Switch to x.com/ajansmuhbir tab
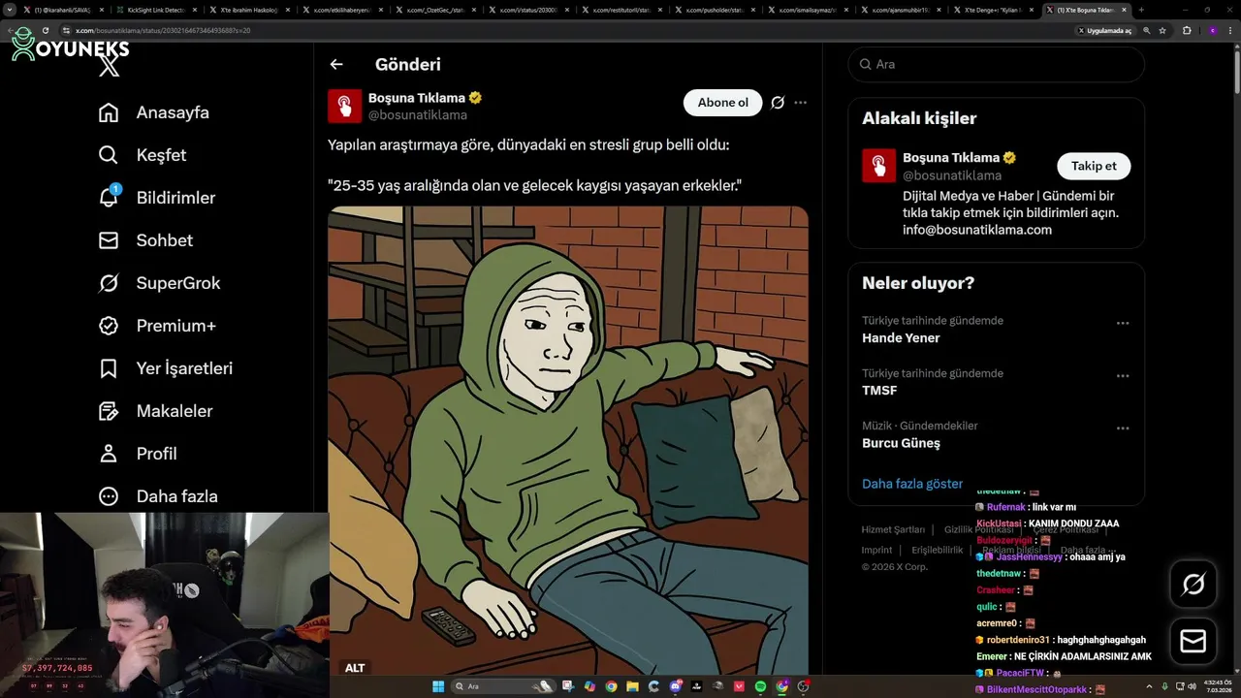Screen dimensions: 1241x698 [900, 10]
